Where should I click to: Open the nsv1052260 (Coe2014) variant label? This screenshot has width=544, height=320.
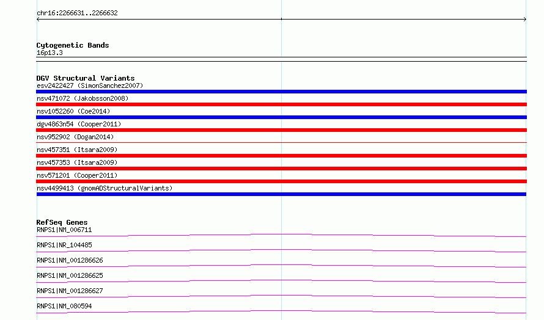[x=73, y=111]
